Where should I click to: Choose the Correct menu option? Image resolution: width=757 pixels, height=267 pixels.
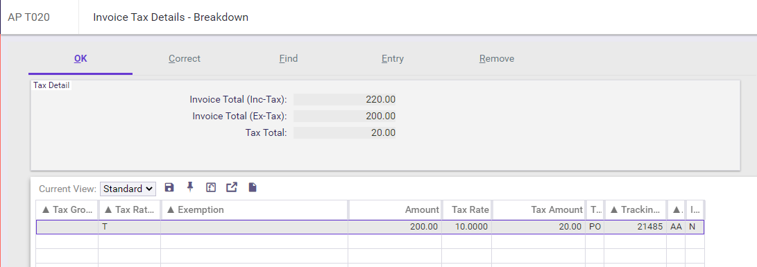(x=185, y=59)
